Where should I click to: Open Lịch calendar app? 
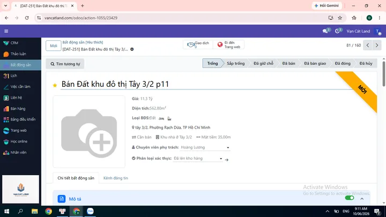pos(10,76)
